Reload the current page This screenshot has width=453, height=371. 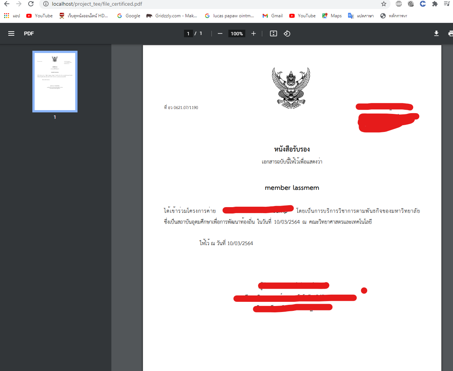[x=31, y=4]
